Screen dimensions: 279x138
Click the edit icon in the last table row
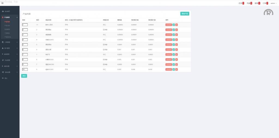(174, 69)
